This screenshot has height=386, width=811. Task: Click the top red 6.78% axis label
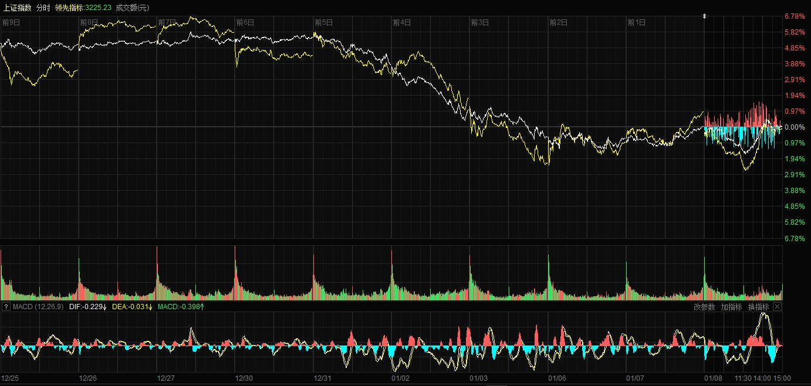point(795,16)
